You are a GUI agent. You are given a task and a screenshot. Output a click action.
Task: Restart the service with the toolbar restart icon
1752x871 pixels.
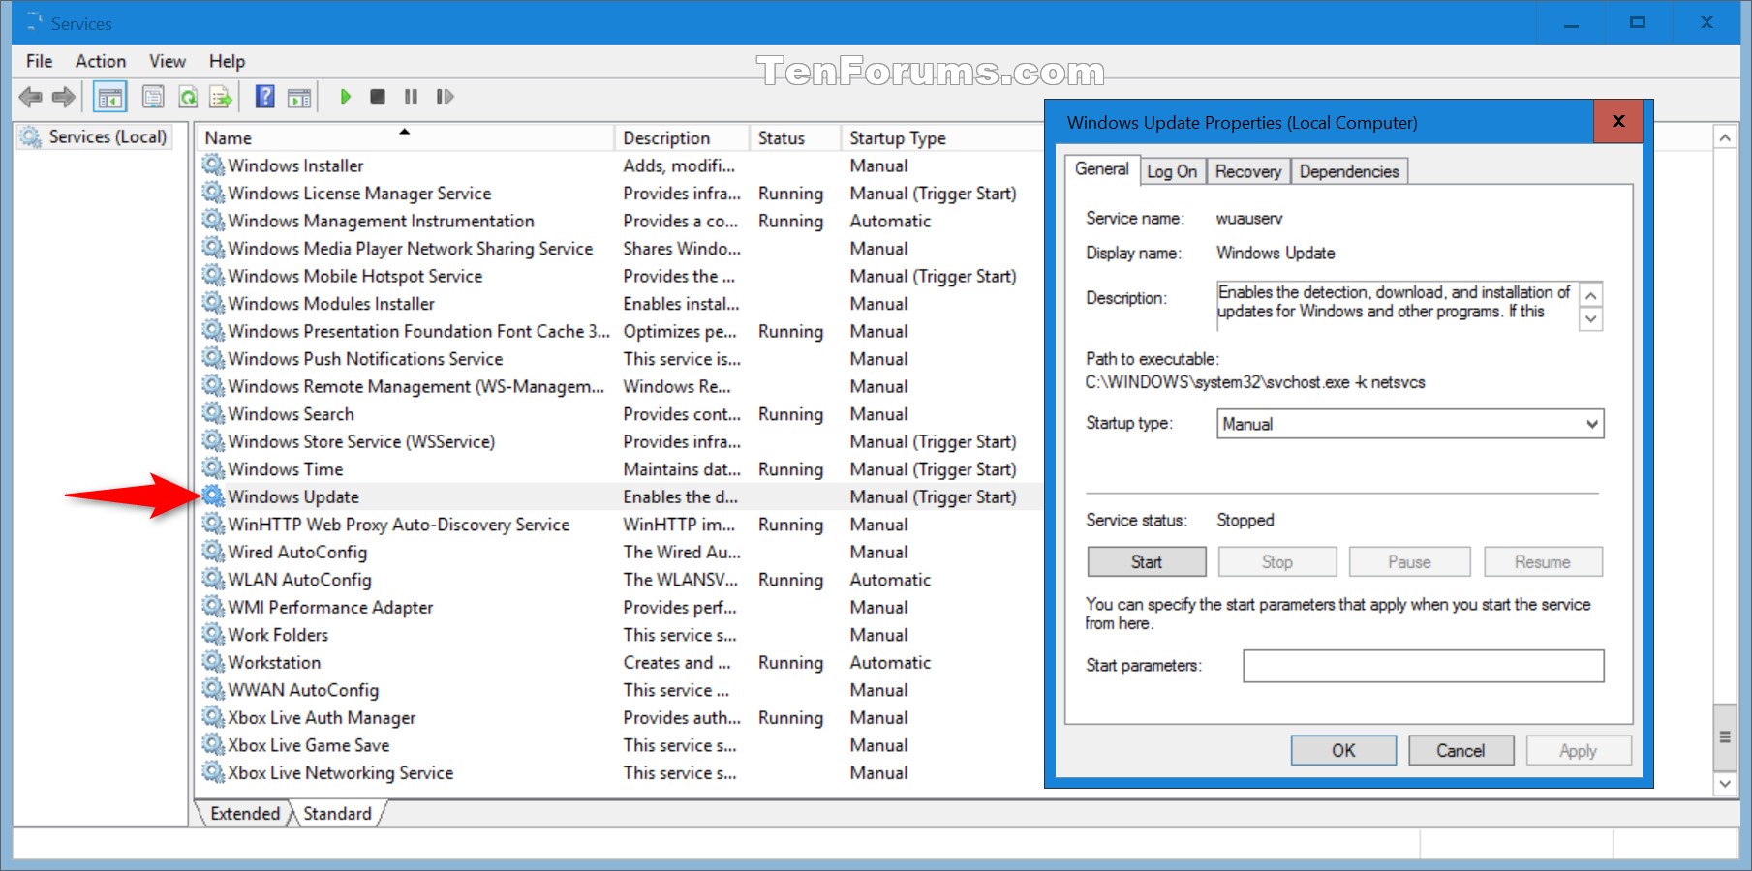pyautogui.click(x=446, y=97)
